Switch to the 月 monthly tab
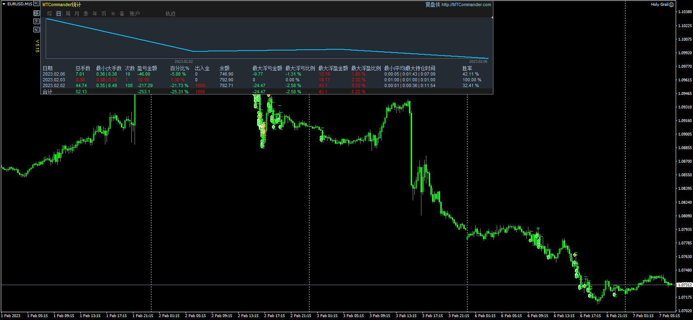693x320 pixels. 77,14
